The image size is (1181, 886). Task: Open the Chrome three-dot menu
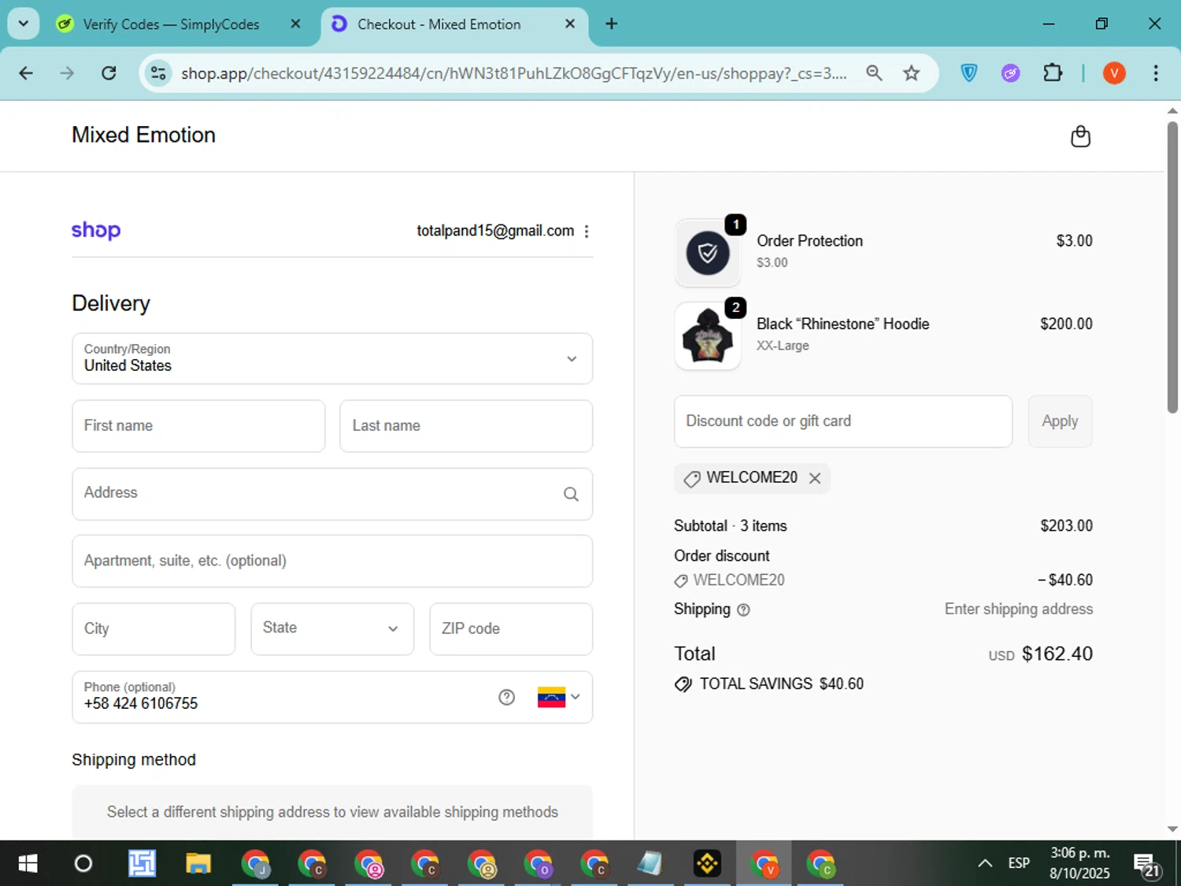click(1156, 73)
